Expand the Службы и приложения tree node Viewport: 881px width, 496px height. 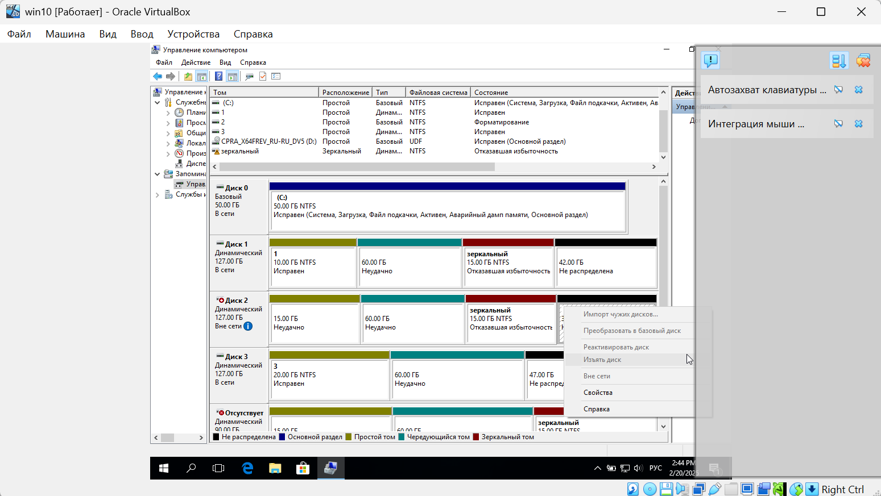click(x=158, y=194)
